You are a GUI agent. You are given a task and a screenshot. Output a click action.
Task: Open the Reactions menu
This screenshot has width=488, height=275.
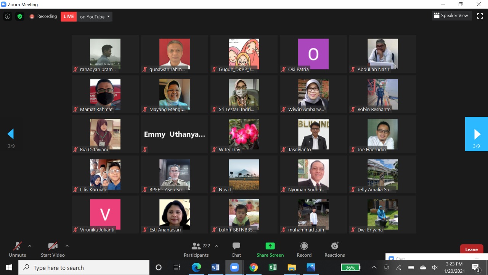[334, 249]
